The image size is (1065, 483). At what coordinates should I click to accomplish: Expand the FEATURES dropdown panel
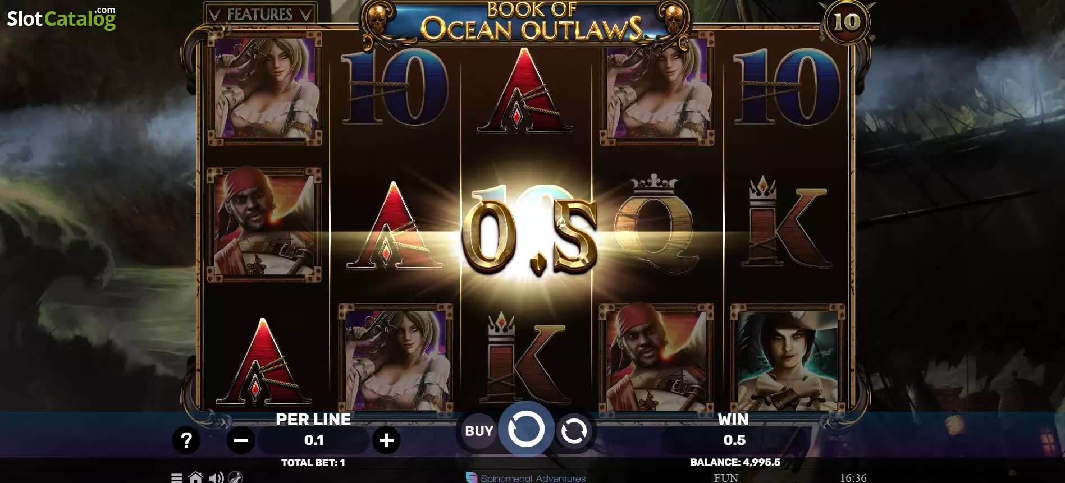(259, 14)
